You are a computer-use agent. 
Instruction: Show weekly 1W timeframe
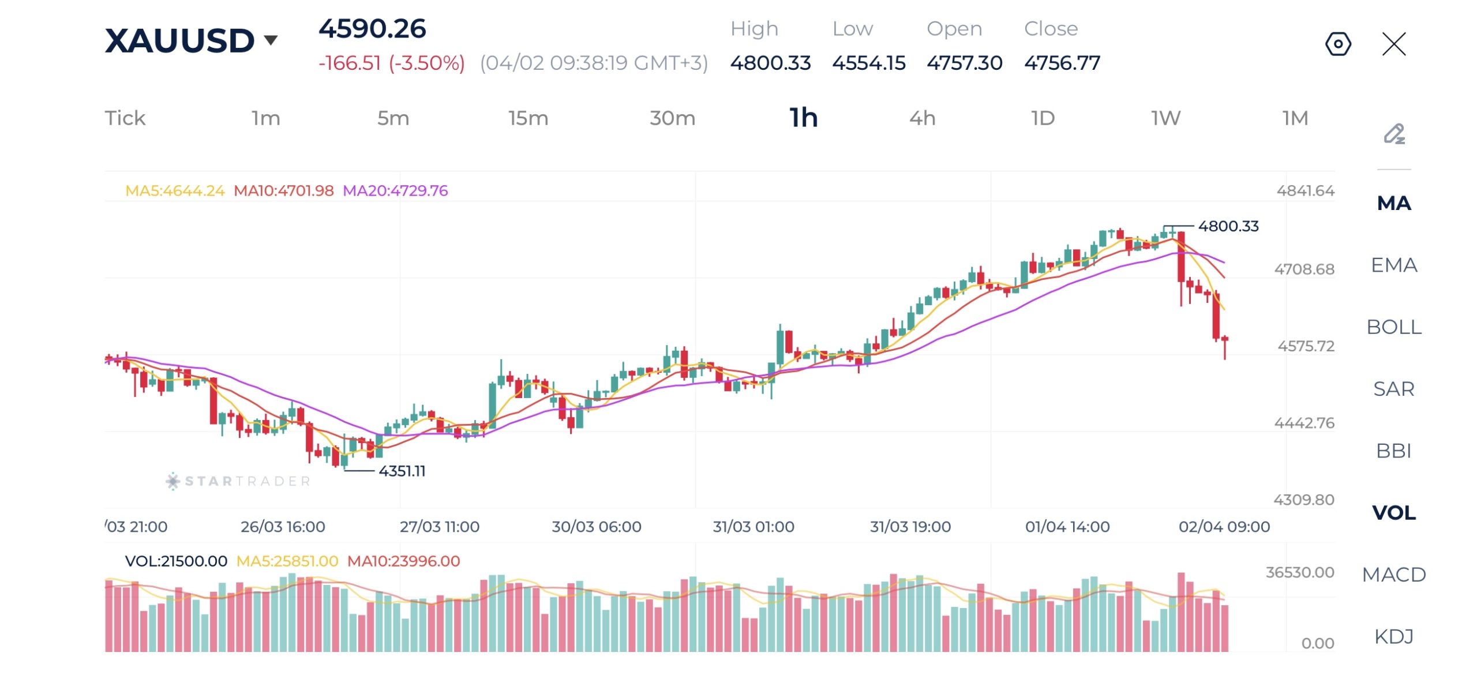point(1165,118)
